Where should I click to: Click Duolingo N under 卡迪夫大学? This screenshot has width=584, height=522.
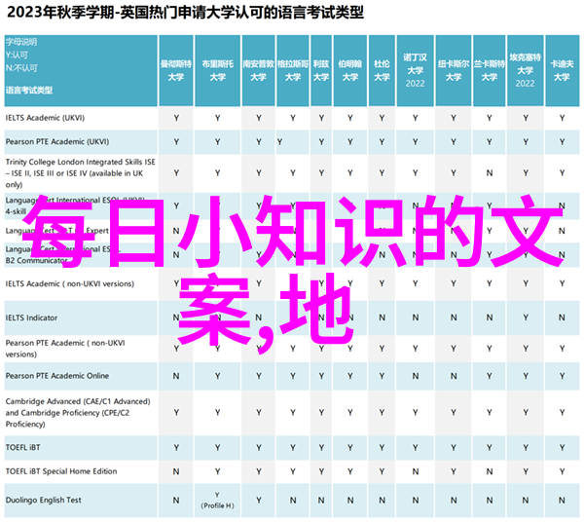coord(562,500)
